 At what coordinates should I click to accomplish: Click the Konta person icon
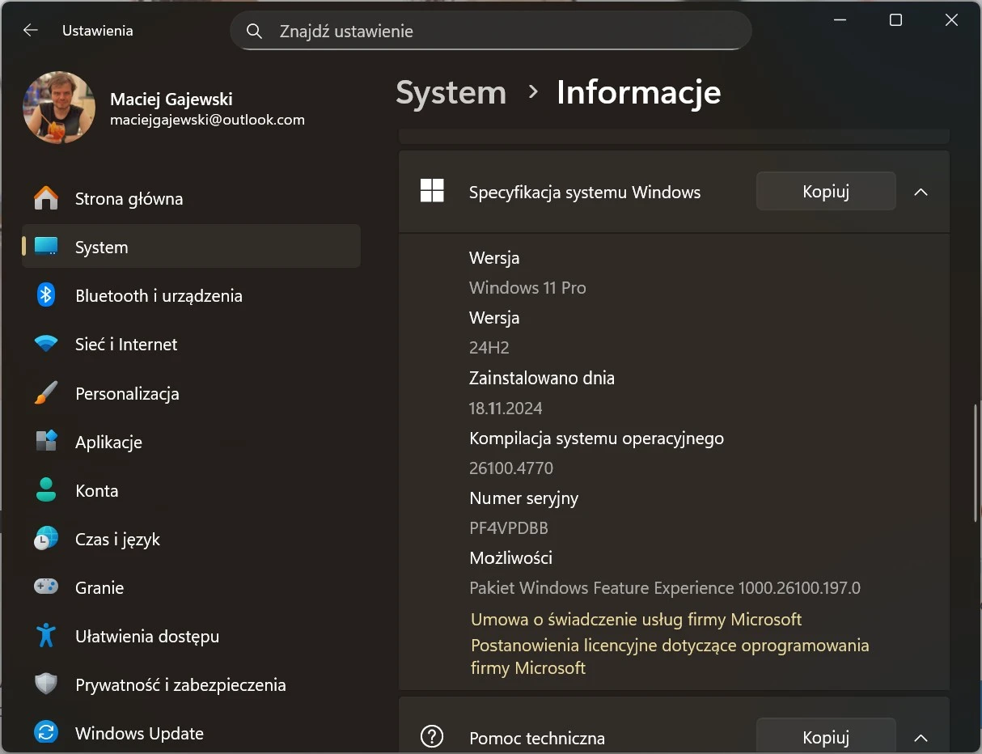tap(46, 490)
